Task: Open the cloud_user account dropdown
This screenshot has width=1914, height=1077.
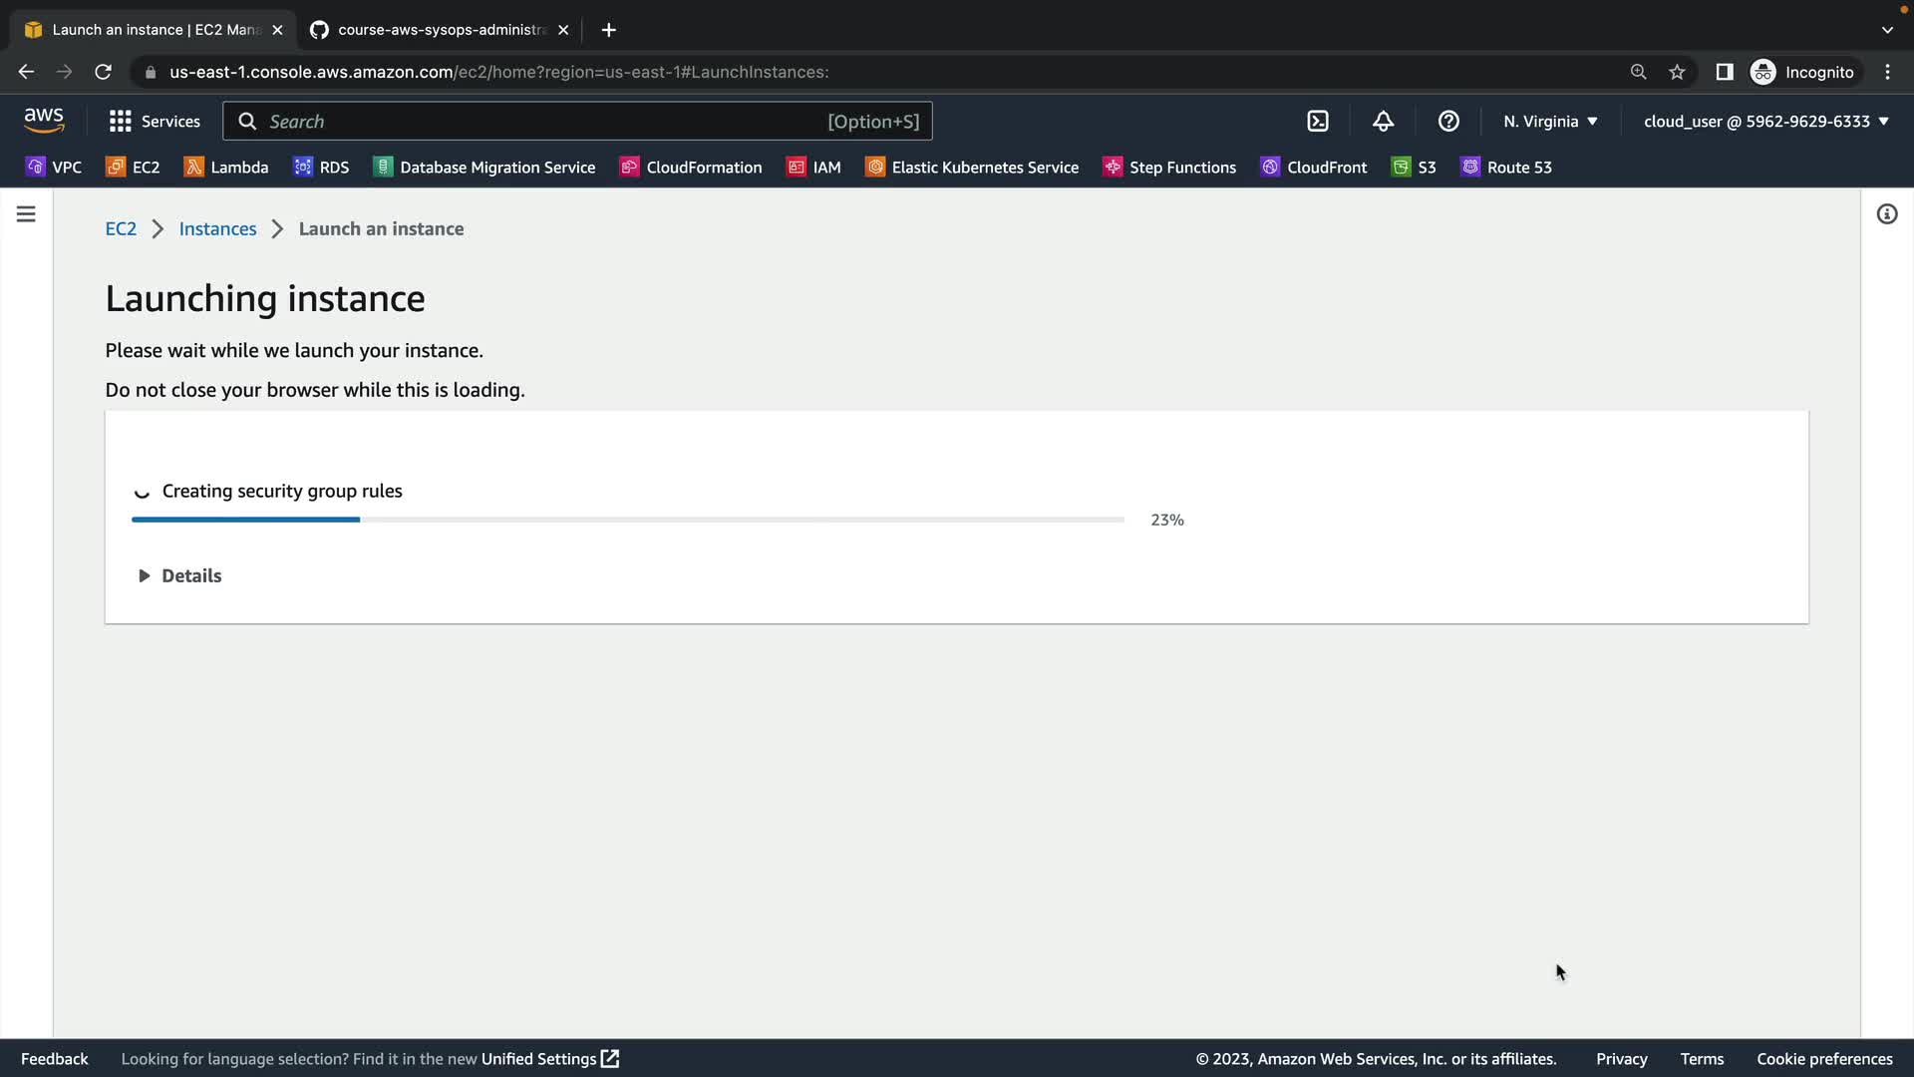Action: point(1765,122)
